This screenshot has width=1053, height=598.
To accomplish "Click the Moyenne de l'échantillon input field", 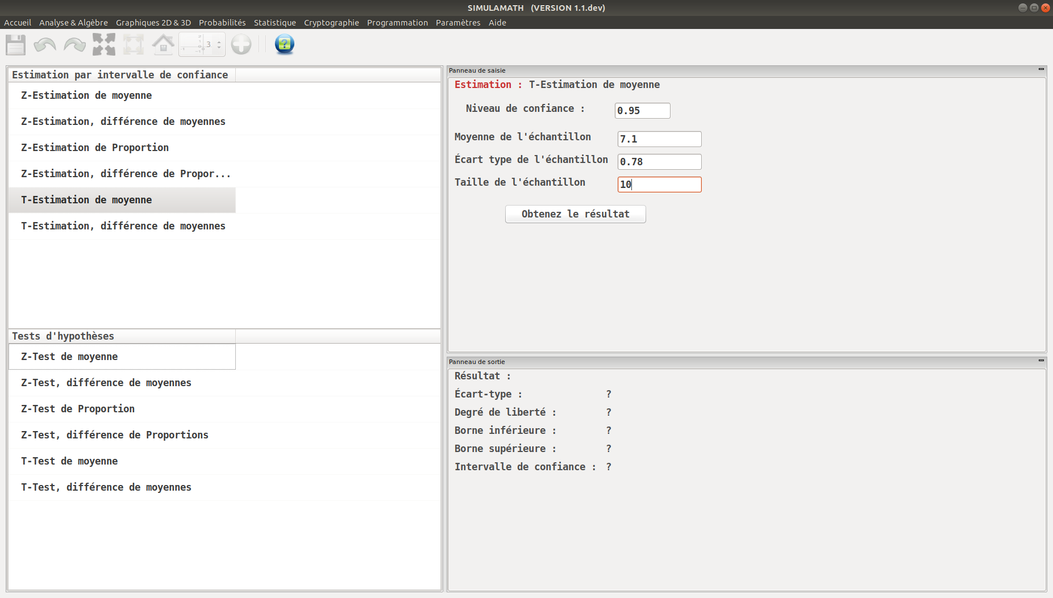I will pos(659,139).
